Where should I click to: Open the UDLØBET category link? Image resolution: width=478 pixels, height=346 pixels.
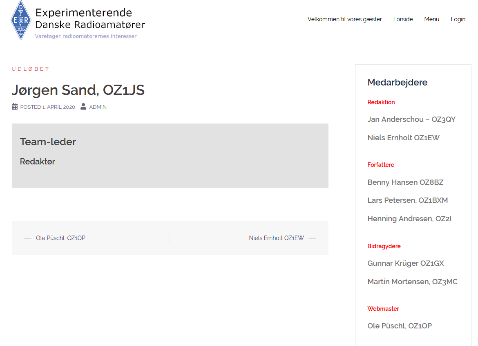pyautogui.click(x=30, y=69)
